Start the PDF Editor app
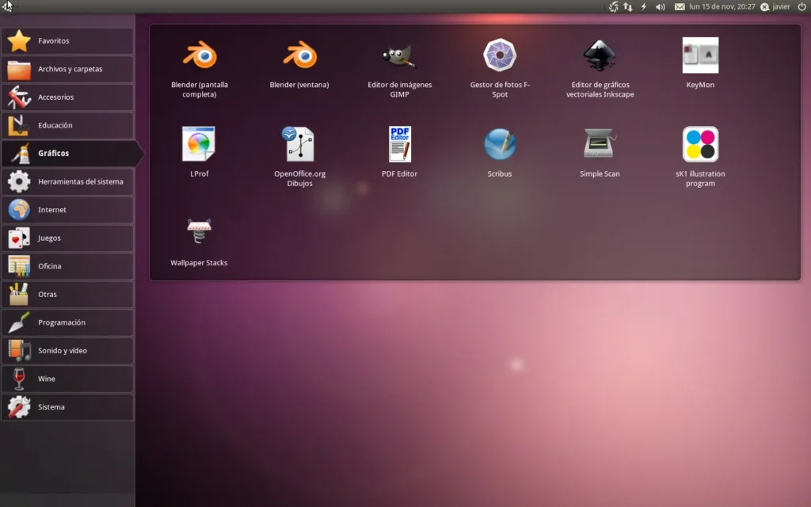 click(399, 145)
